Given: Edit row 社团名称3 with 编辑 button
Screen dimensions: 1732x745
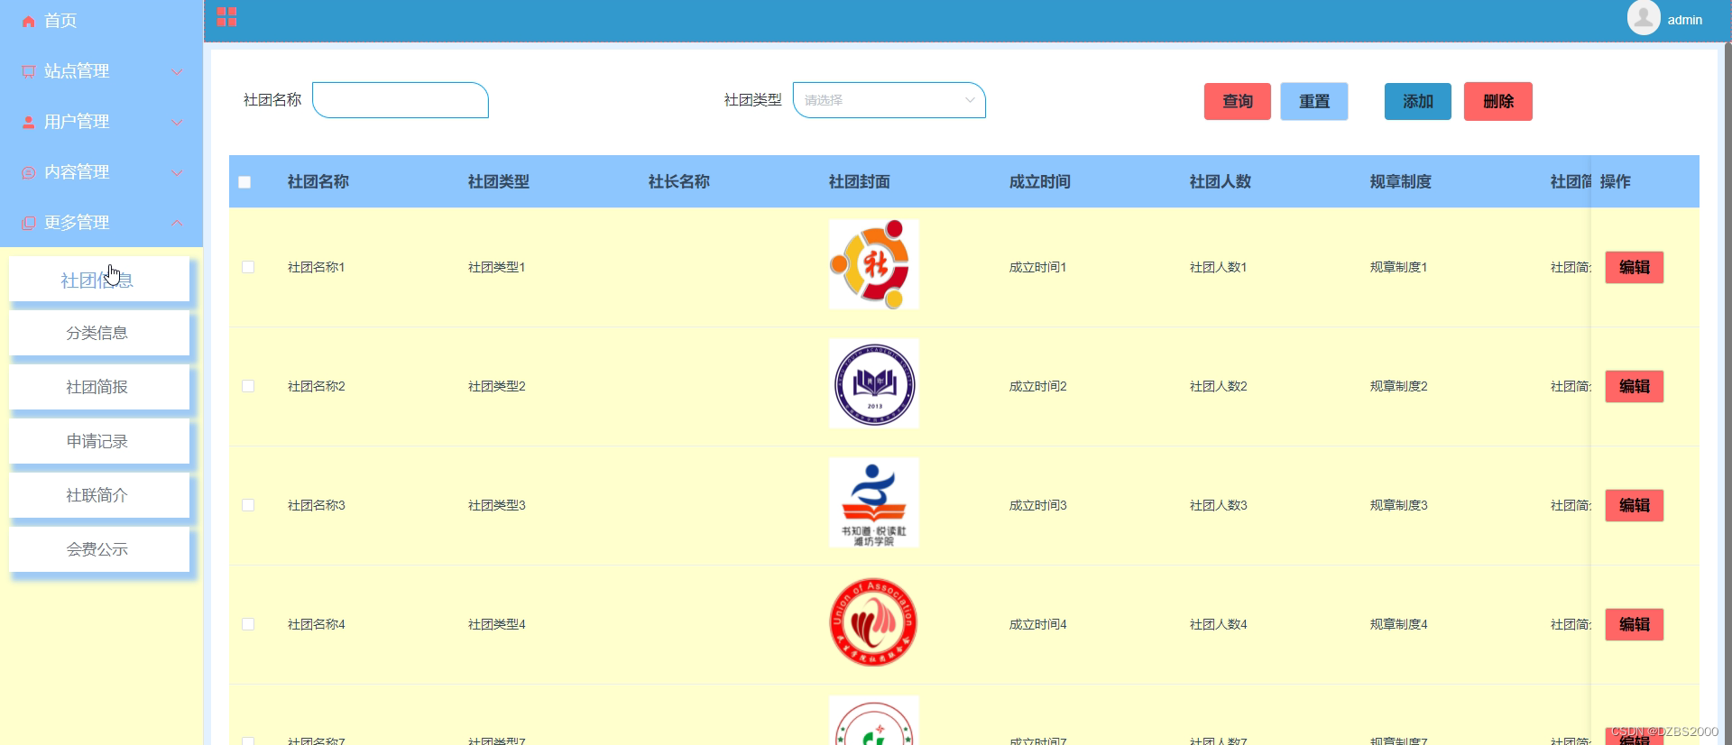Looking at the screenshot, I should click(x=1634, y=505).
